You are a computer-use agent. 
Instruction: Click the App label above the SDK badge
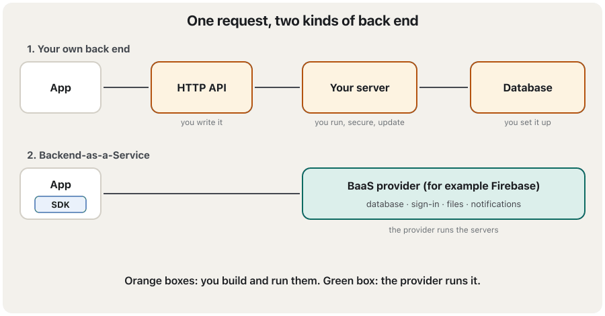coord(61,184)
